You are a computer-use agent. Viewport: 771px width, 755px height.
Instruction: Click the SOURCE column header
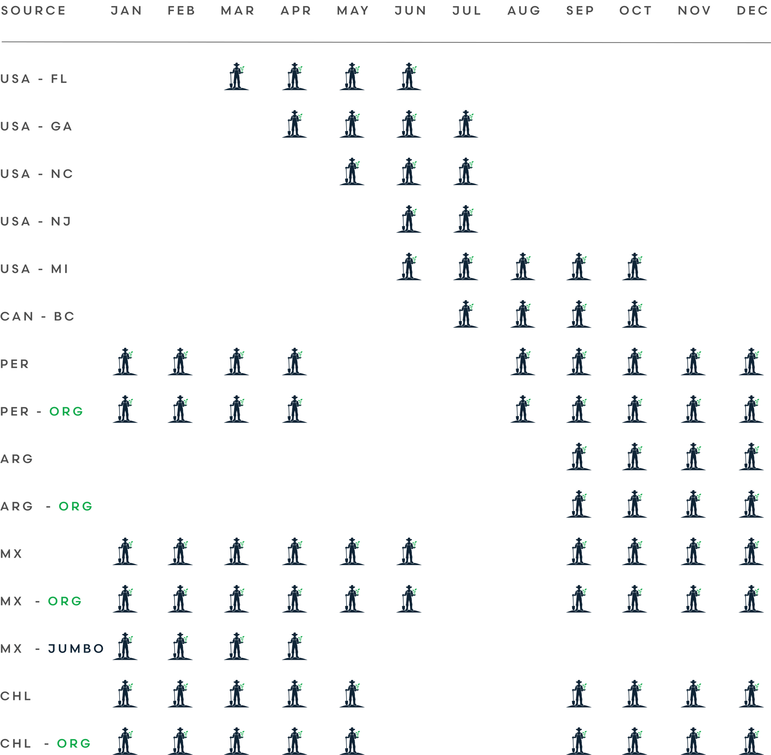[x=33, y=11]
